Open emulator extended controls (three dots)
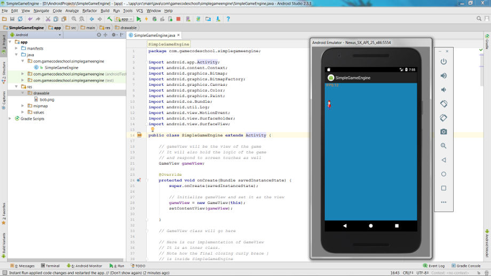 tap(444, 202)
